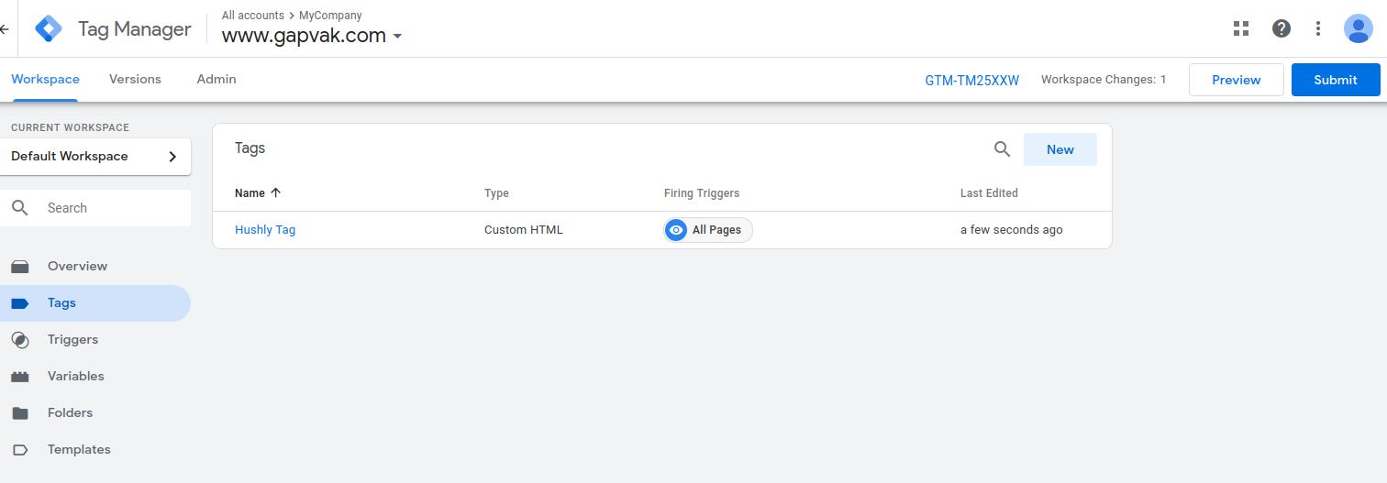The height and width of the screenshot is (483, 1387).
Task: Click Workspace Changes: 1 text
Action: [x=1104, y=80]
